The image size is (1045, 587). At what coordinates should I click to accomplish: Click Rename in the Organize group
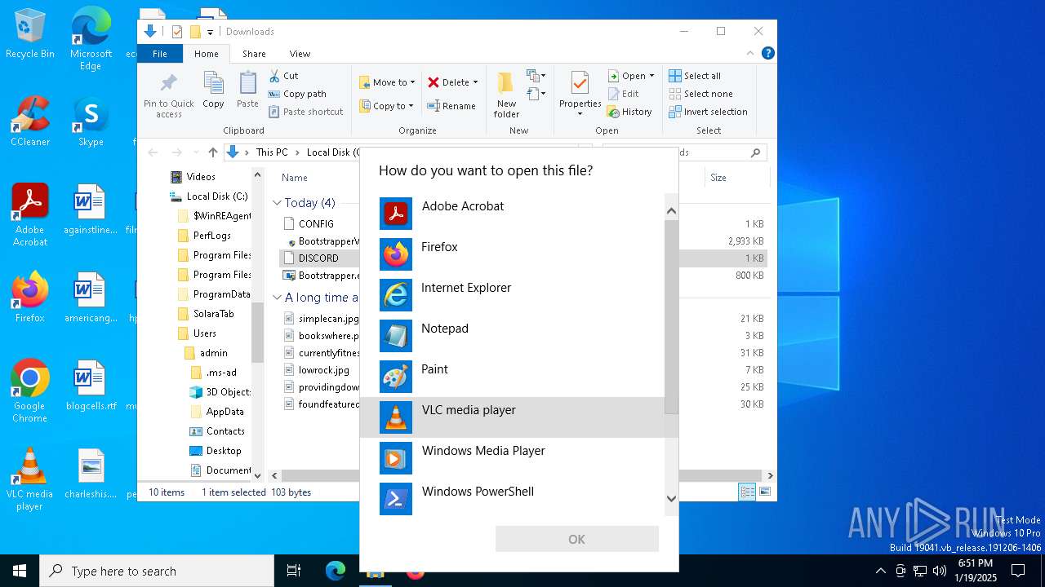[x=451, y=106]
